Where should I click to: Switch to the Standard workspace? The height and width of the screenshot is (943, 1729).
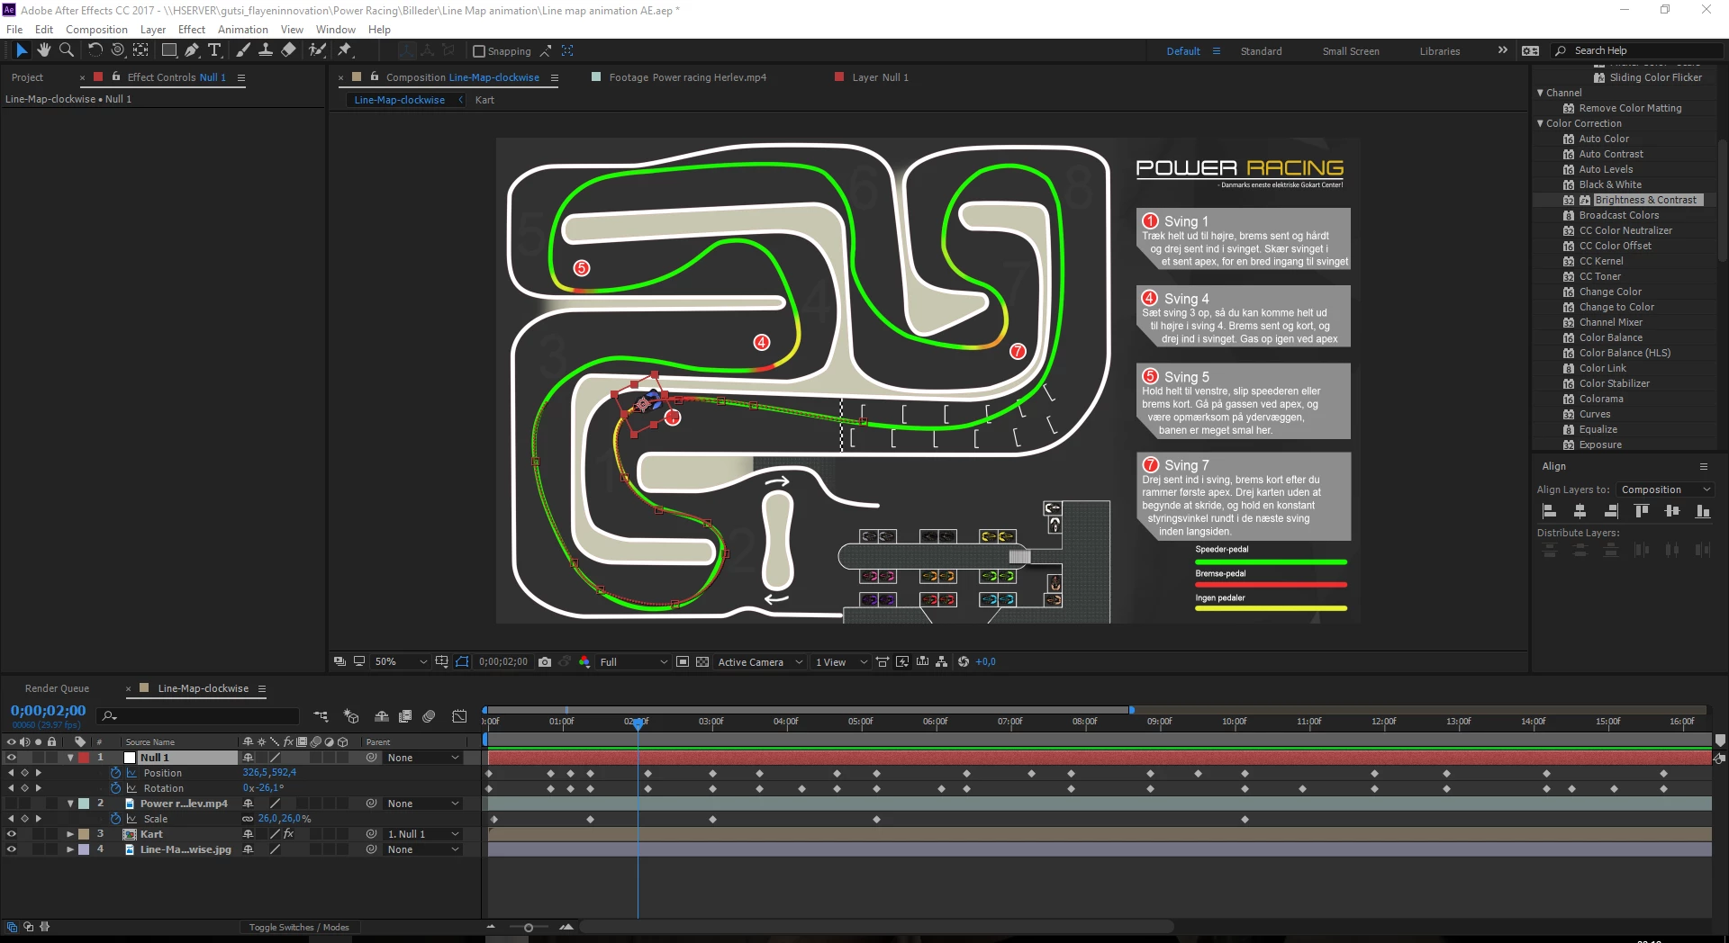(x=1261, y=51)
